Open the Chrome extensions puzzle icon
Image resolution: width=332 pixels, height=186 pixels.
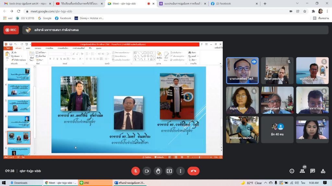coord(313,11)
